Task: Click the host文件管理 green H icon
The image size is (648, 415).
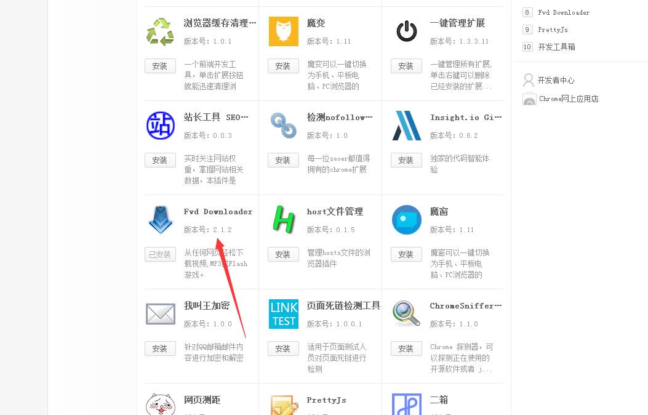Action: (x=283, y=219)
